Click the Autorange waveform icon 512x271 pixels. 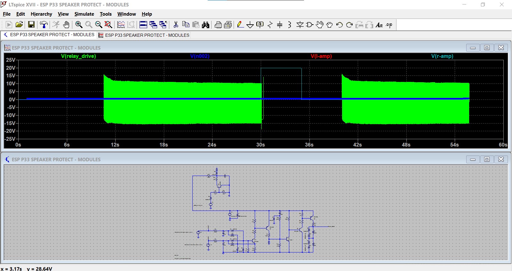pyautogui.click(x=121, y=25)
